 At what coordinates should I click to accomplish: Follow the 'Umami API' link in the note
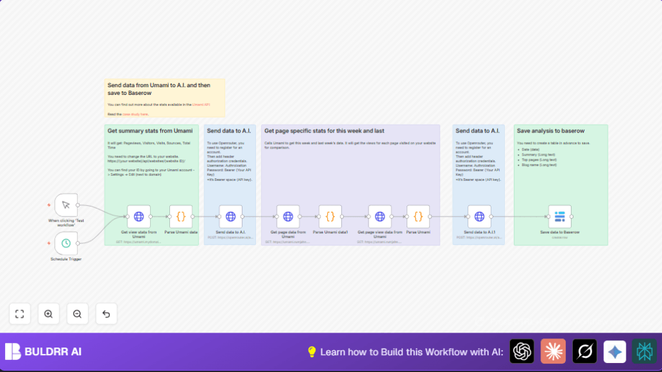point(201,105)
